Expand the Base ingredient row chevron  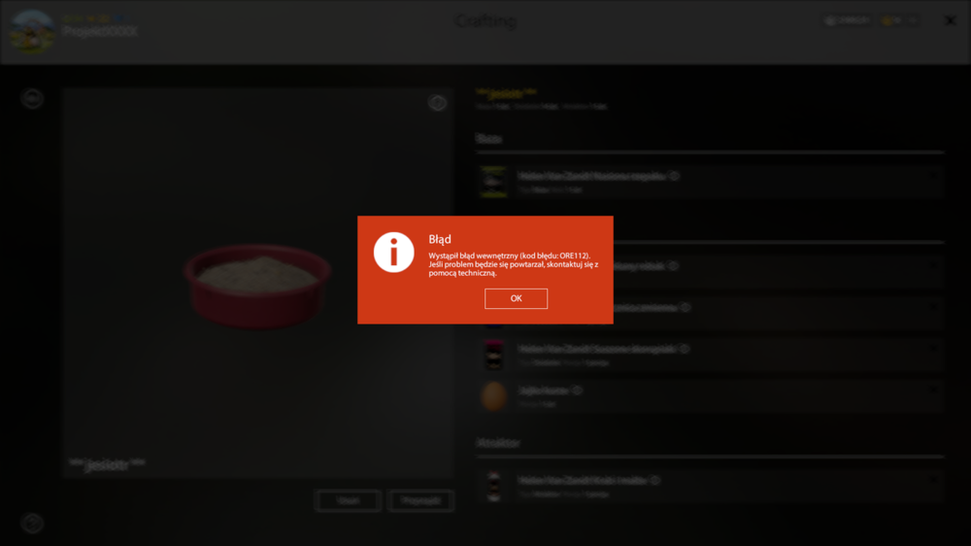pos(933,177)
